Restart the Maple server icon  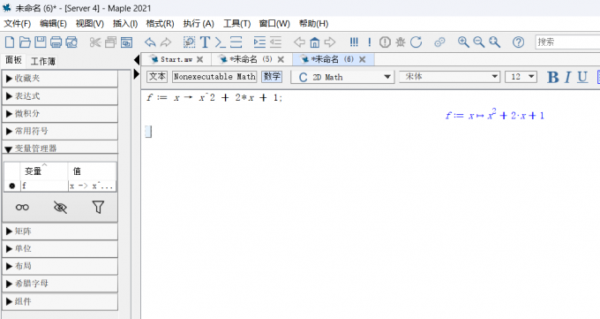pos(416,42)
